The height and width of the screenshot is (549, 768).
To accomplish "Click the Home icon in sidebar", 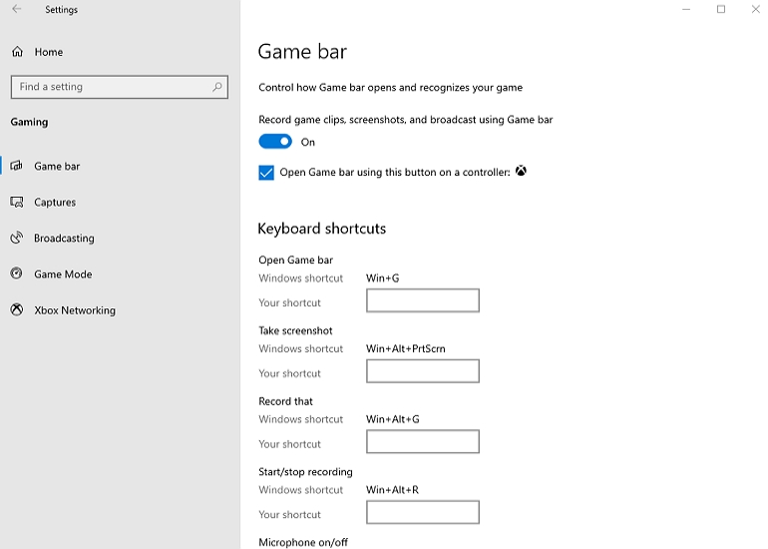I will pos(17,52).
